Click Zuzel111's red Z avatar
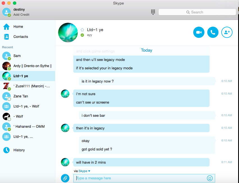The image size is (239, 183). point(6,86)
